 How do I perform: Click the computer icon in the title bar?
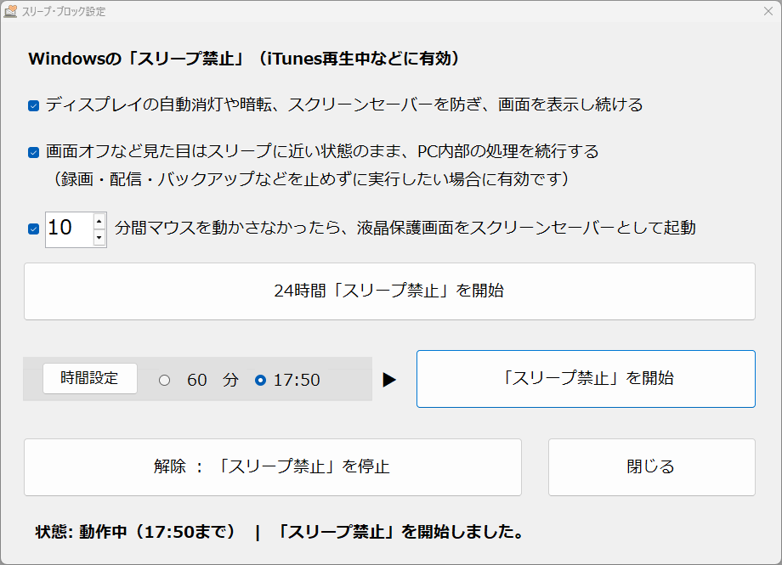12,11
